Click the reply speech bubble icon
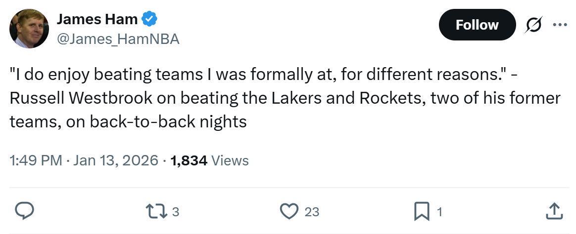 24,211
